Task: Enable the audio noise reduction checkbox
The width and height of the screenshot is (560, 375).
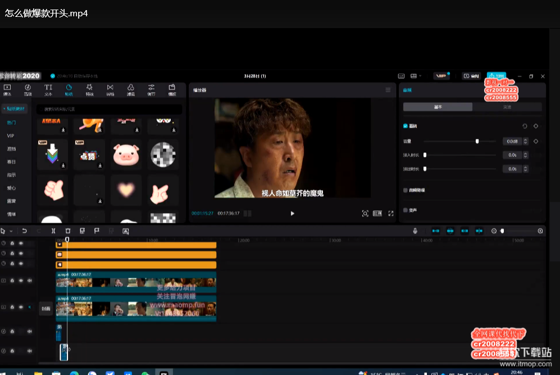Action: click(x=406, y=191)
